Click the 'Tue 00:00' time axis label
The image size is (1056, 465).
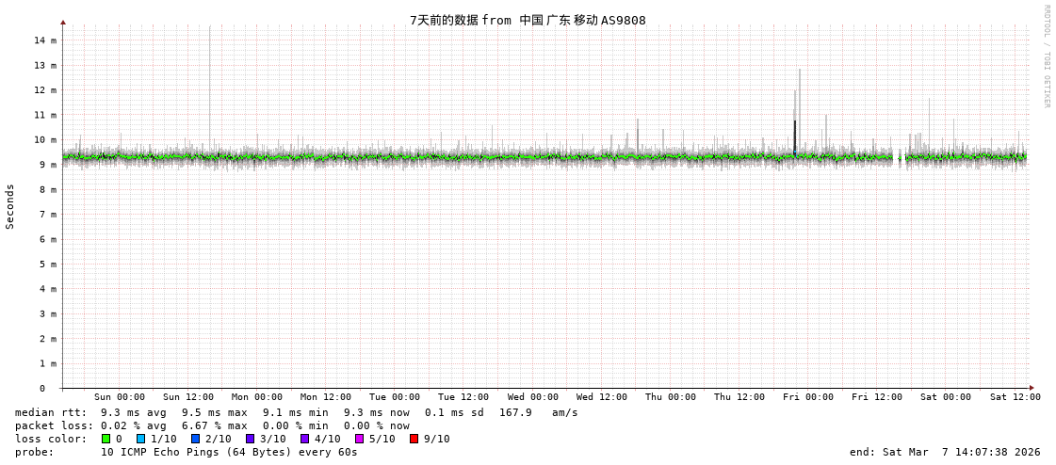(395, 397)
